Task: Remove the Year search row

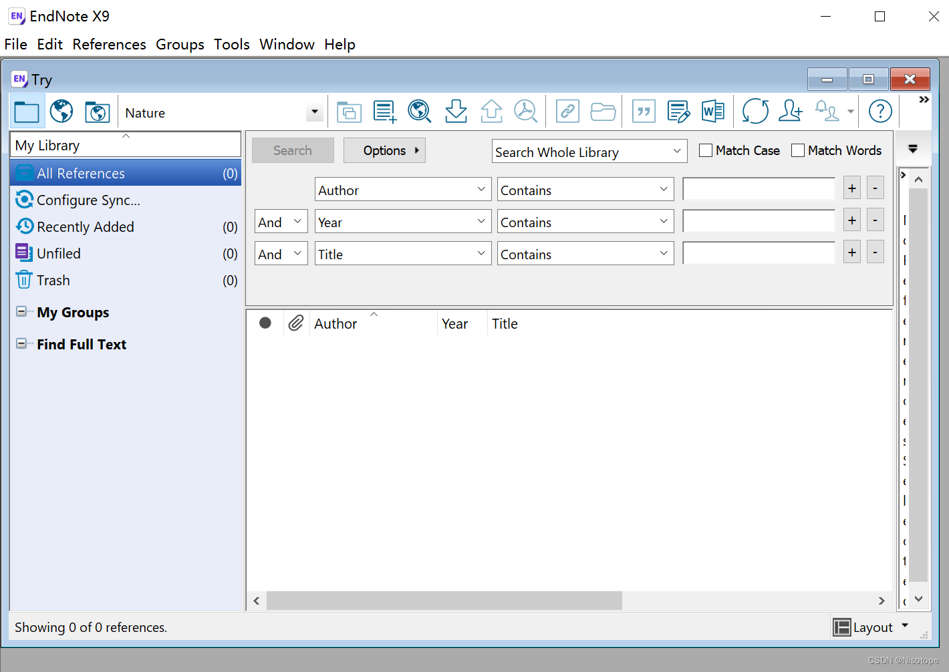Action: coord(875,220)
